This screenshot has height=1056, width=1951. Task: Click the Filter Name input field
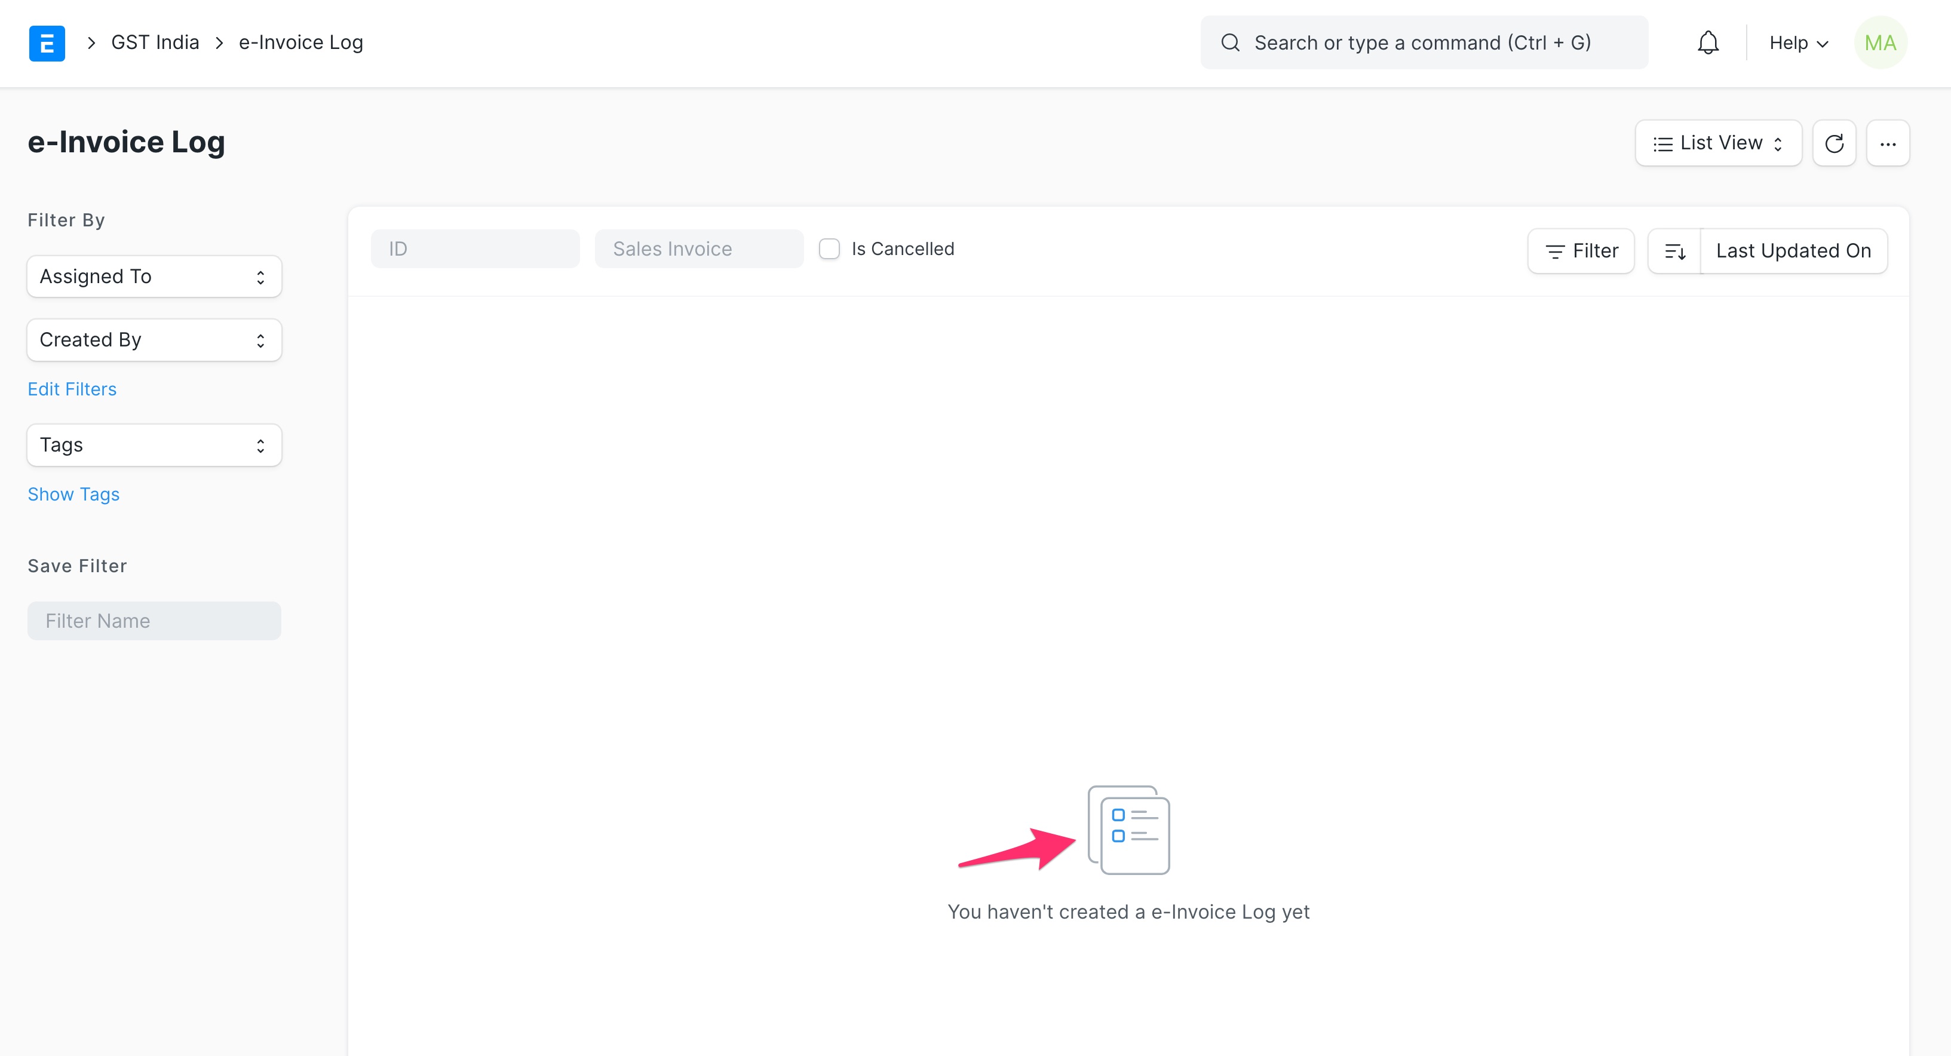[x=154, y=621]
